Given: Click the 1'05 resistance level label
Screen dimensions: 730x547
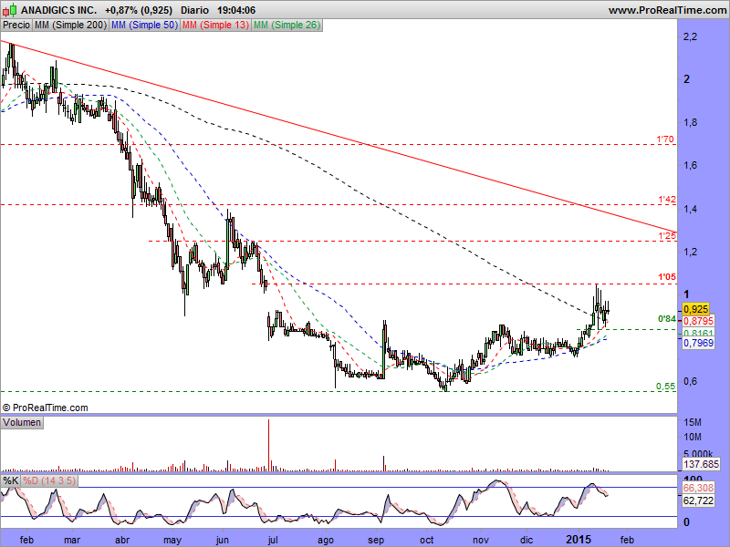Looking at the screenshot, I should coord(667,277).
